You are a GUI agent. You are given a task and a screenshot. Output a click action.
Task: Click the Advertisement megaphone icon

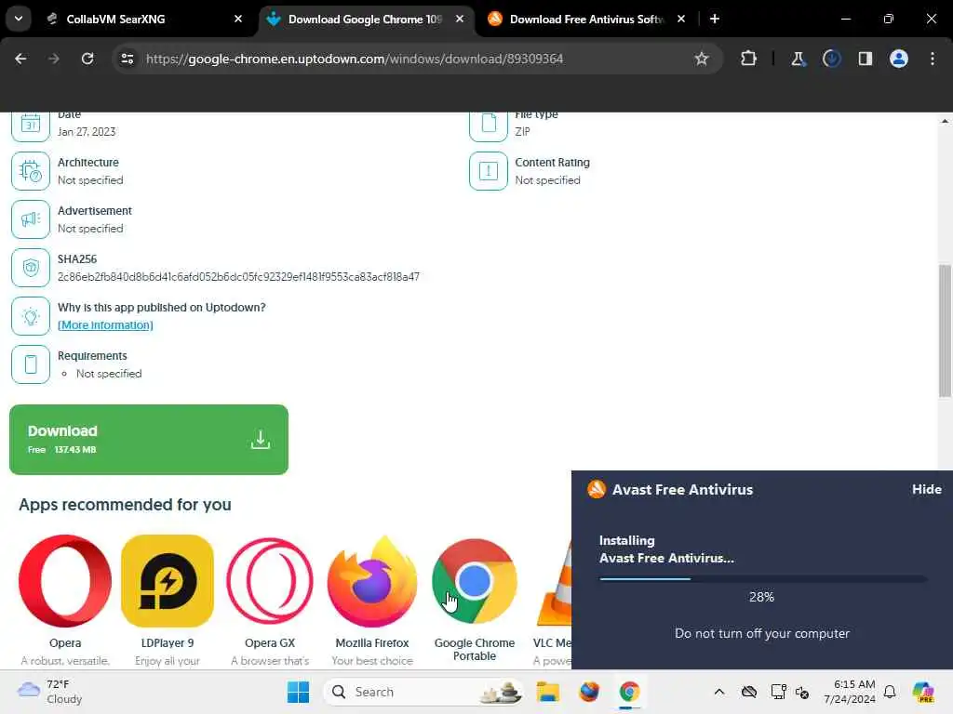click(31, 219)
